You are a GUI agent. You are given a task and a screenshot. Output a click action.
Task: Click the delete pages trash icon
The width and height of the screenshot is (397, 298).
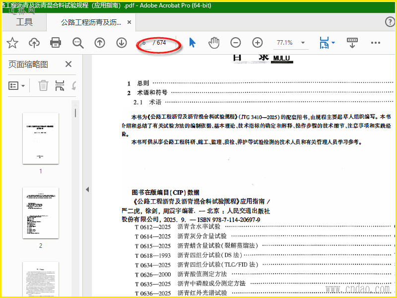[x=43, y=85]
